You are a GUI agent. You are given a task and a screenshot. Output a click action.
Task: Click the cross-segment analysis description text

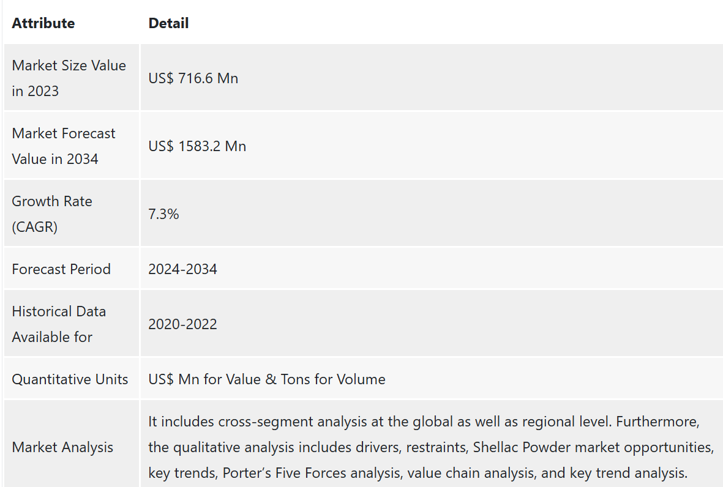pyautogui.click(x=432, y=447)
